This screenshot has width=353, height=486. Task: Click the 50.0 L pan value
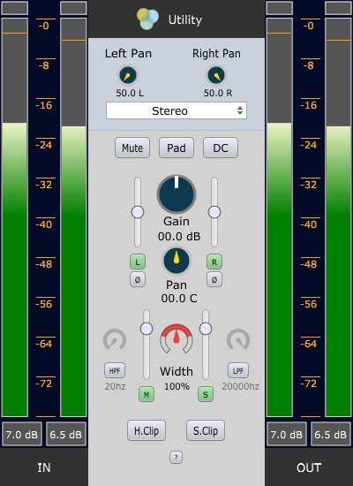click(130, 93)
